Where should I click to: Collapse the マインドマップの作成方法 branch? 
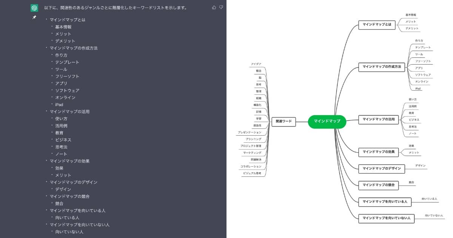point(382,67)
